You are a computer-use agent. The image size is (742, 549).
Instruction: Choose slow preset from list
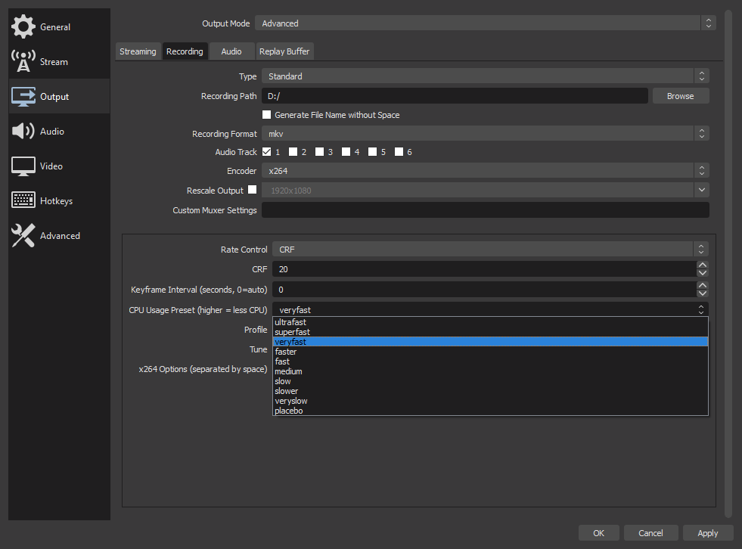point(490,381)
